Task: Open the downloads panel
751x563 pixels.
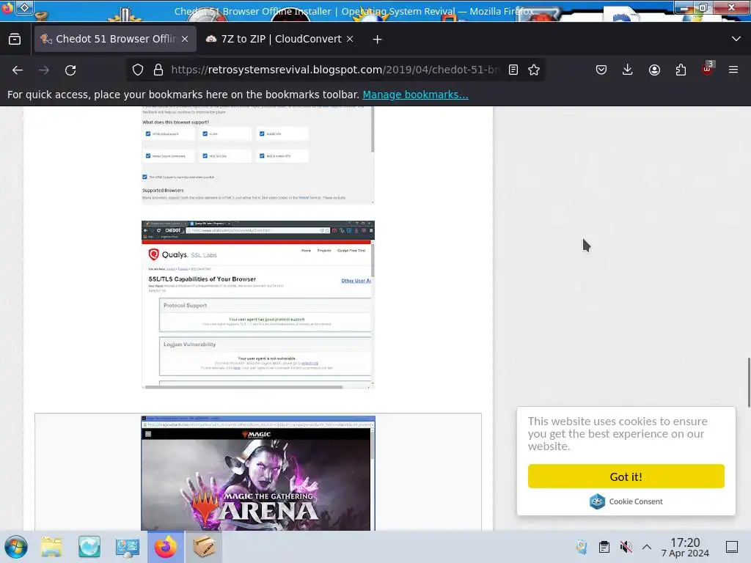Action: pos(628,70)
